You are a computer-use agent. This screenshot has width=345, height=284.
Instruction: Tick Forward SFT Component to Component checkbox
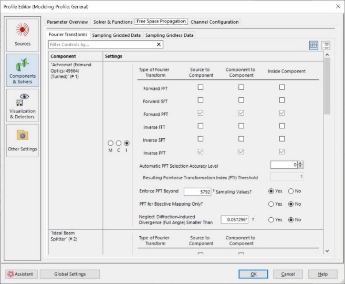click(x=241, y=100)
